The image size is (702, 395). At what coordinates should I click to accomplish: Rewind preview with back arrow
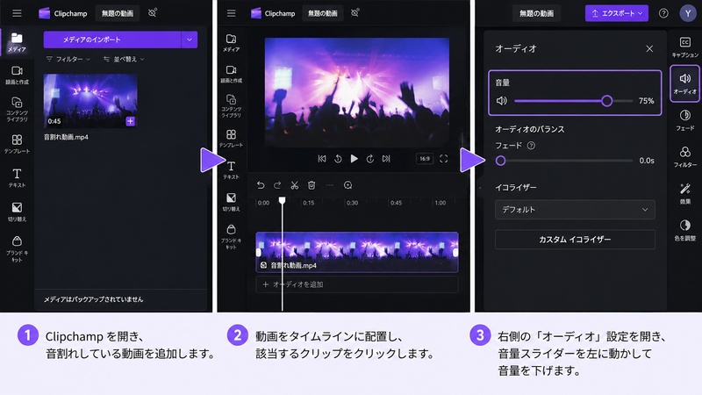click(338, 159)
